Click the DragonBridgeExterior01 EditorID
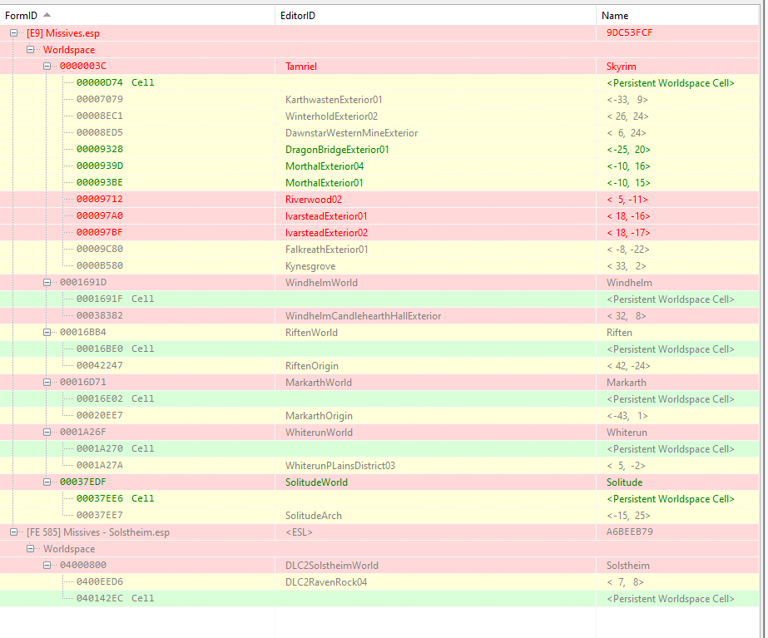Screen dimensions: 768x638 coord(337,150)
